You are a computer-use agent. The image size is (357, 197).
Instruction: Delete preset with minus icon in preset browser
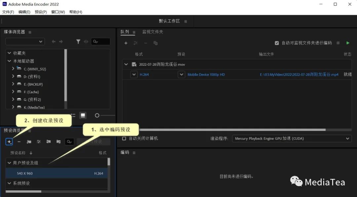pos(19,142)
